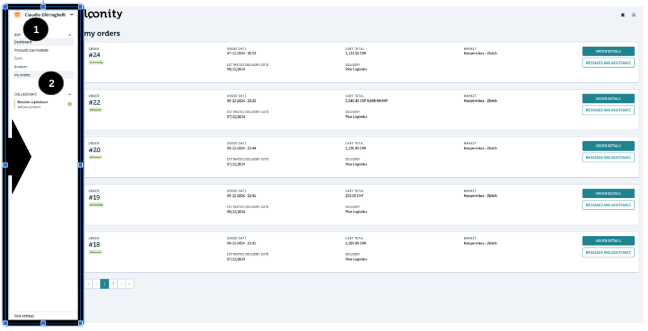
Task: Collapse the COLLABORATE section
Action: 70,94
